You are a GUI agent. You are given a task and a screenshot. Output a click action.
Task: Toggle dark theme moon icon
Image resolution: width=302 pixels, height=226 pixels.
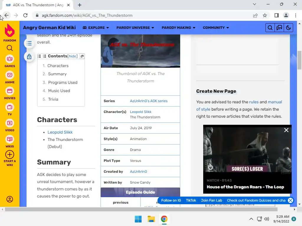click(288, 28)
